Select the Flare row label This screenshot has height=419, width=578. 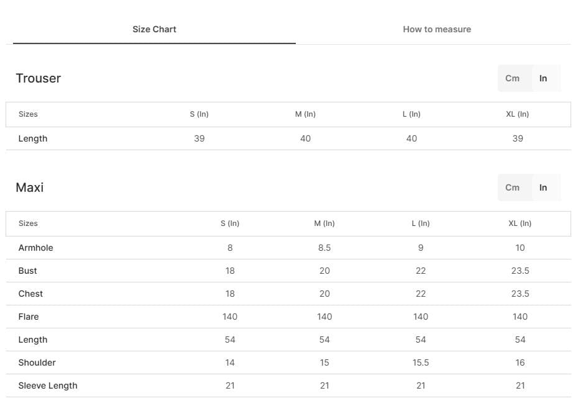click(x=29, y=317)
